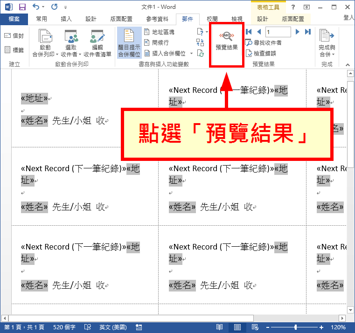This screenshot has height=333, width=355.
Task: Go to first record
Action: tap(249, 32)
